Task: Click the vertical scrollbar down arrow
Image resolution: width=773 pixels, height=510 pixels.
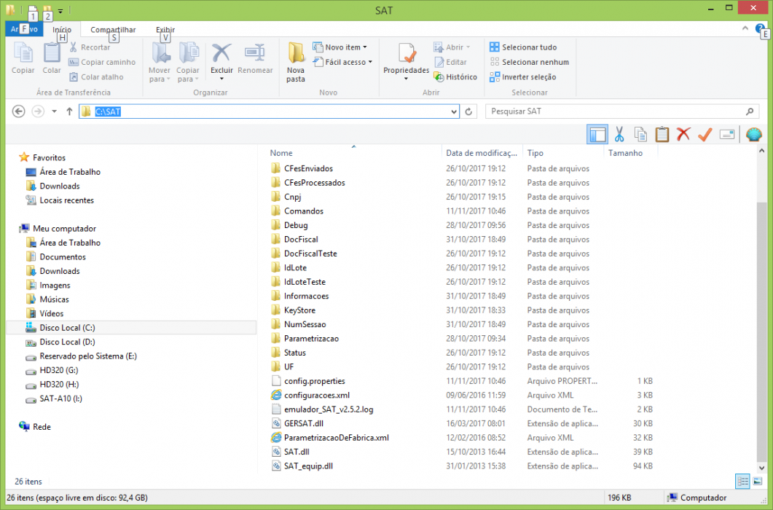Action: [x=761, y=468]
